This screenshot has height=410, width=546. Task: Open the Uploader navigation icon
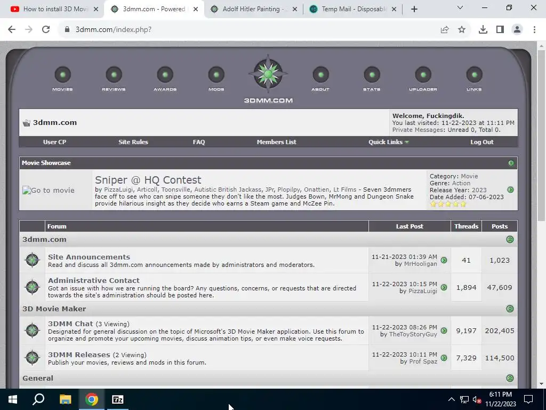(423, 75)
